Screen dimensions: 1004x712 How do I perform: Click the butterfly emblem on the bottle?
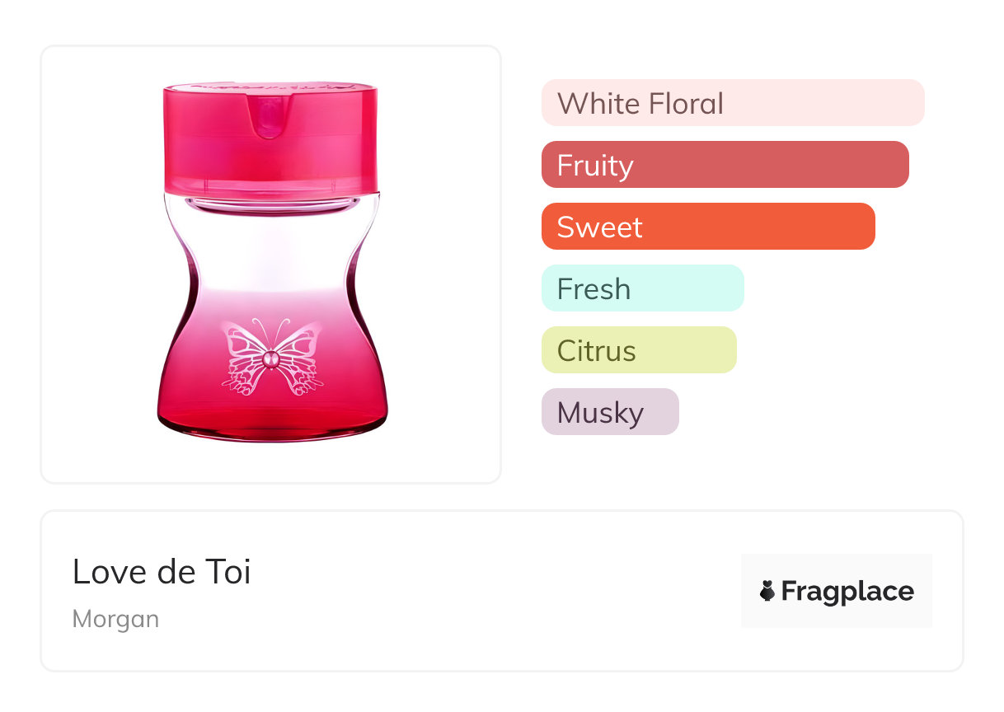pos(271,358)
